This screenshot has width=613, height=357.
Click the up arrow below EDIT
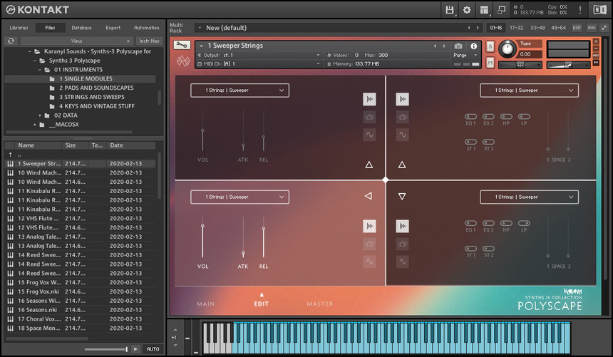pyautogui.click(x=262, y=294)
